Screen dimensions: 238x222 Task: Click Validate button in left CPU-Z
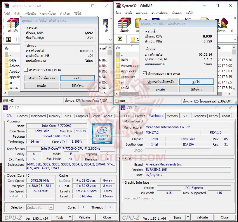point(84,217)
